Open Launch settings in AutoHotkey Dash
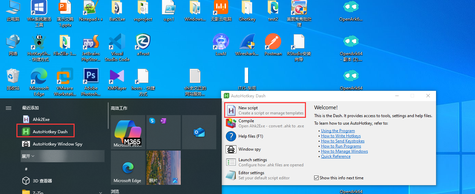Viewport: 475px width, 194px height. tap(265, 162)
